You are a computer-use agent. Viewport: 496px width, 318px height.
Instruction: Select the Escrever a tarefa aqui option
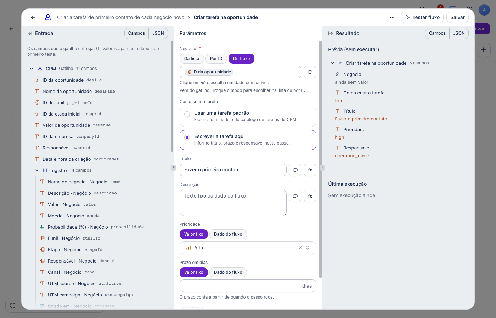coord(248,140)
